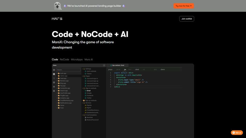Select the demo editor tab
The height and width of the screenshot is (138, 246).
point(163,70)
